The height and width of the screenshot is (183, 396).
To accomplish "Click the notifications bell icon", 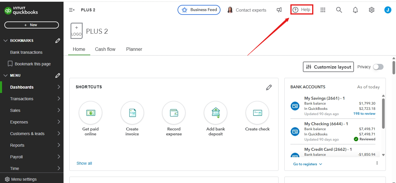I will point(355,10).
